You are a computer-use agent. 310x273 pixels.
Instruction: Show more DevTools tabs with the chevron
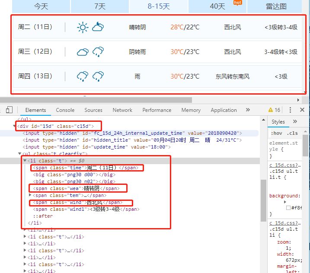tap(248, 110)
